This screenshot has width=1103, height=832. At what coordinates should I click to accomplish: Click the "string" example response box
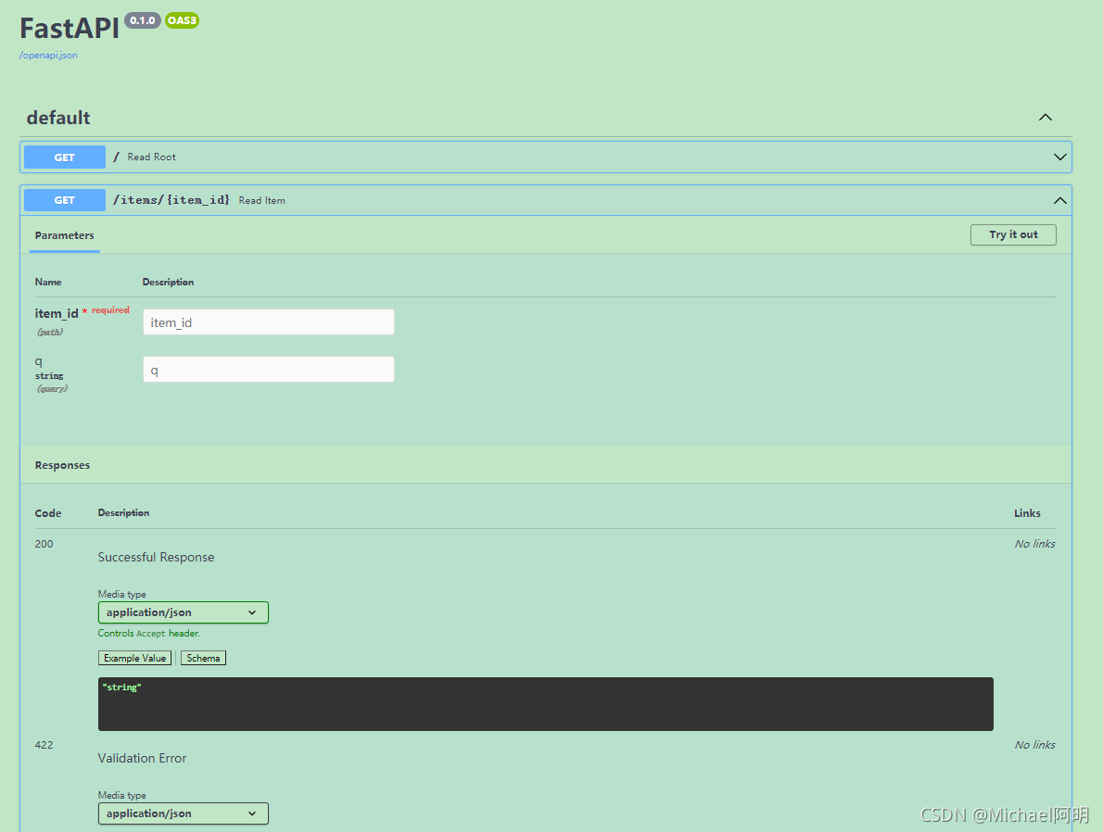click(545, 704)
